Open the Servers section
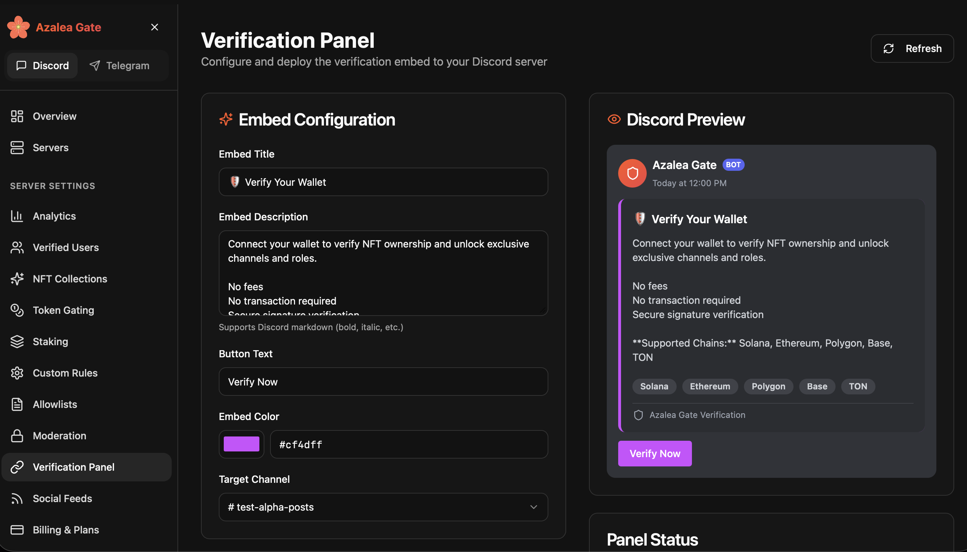This screenshot has width=967, height=552. point(50,148)
